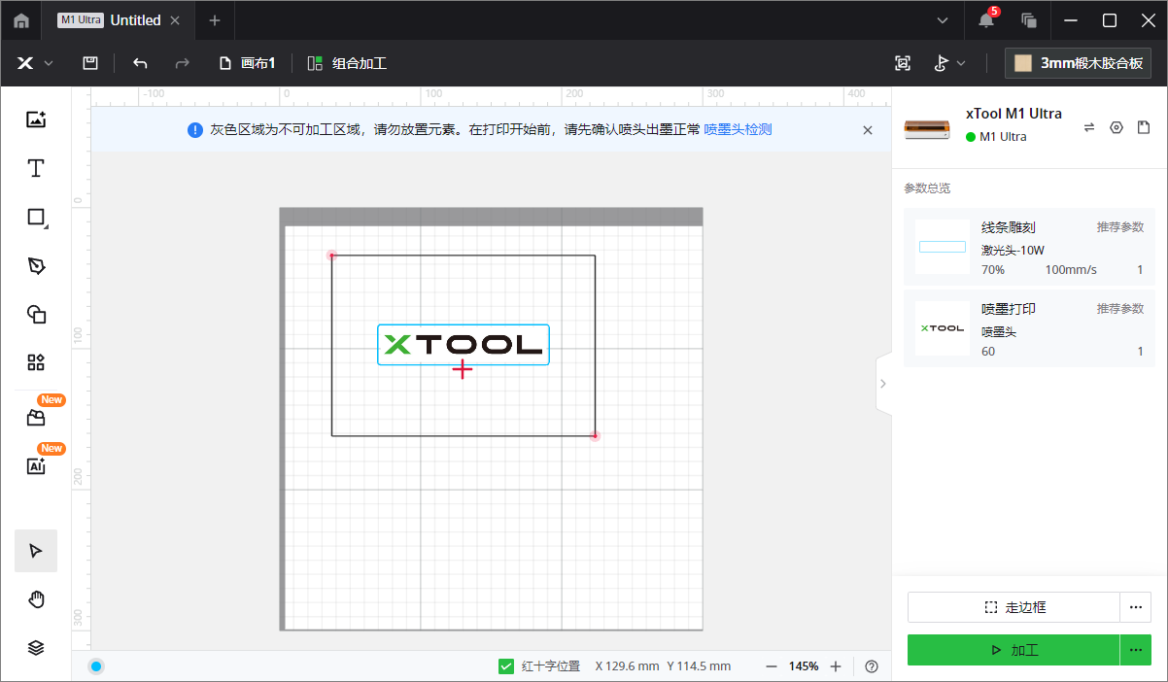
Task: Activate the selection arrow tool
Action: (36, 551)
